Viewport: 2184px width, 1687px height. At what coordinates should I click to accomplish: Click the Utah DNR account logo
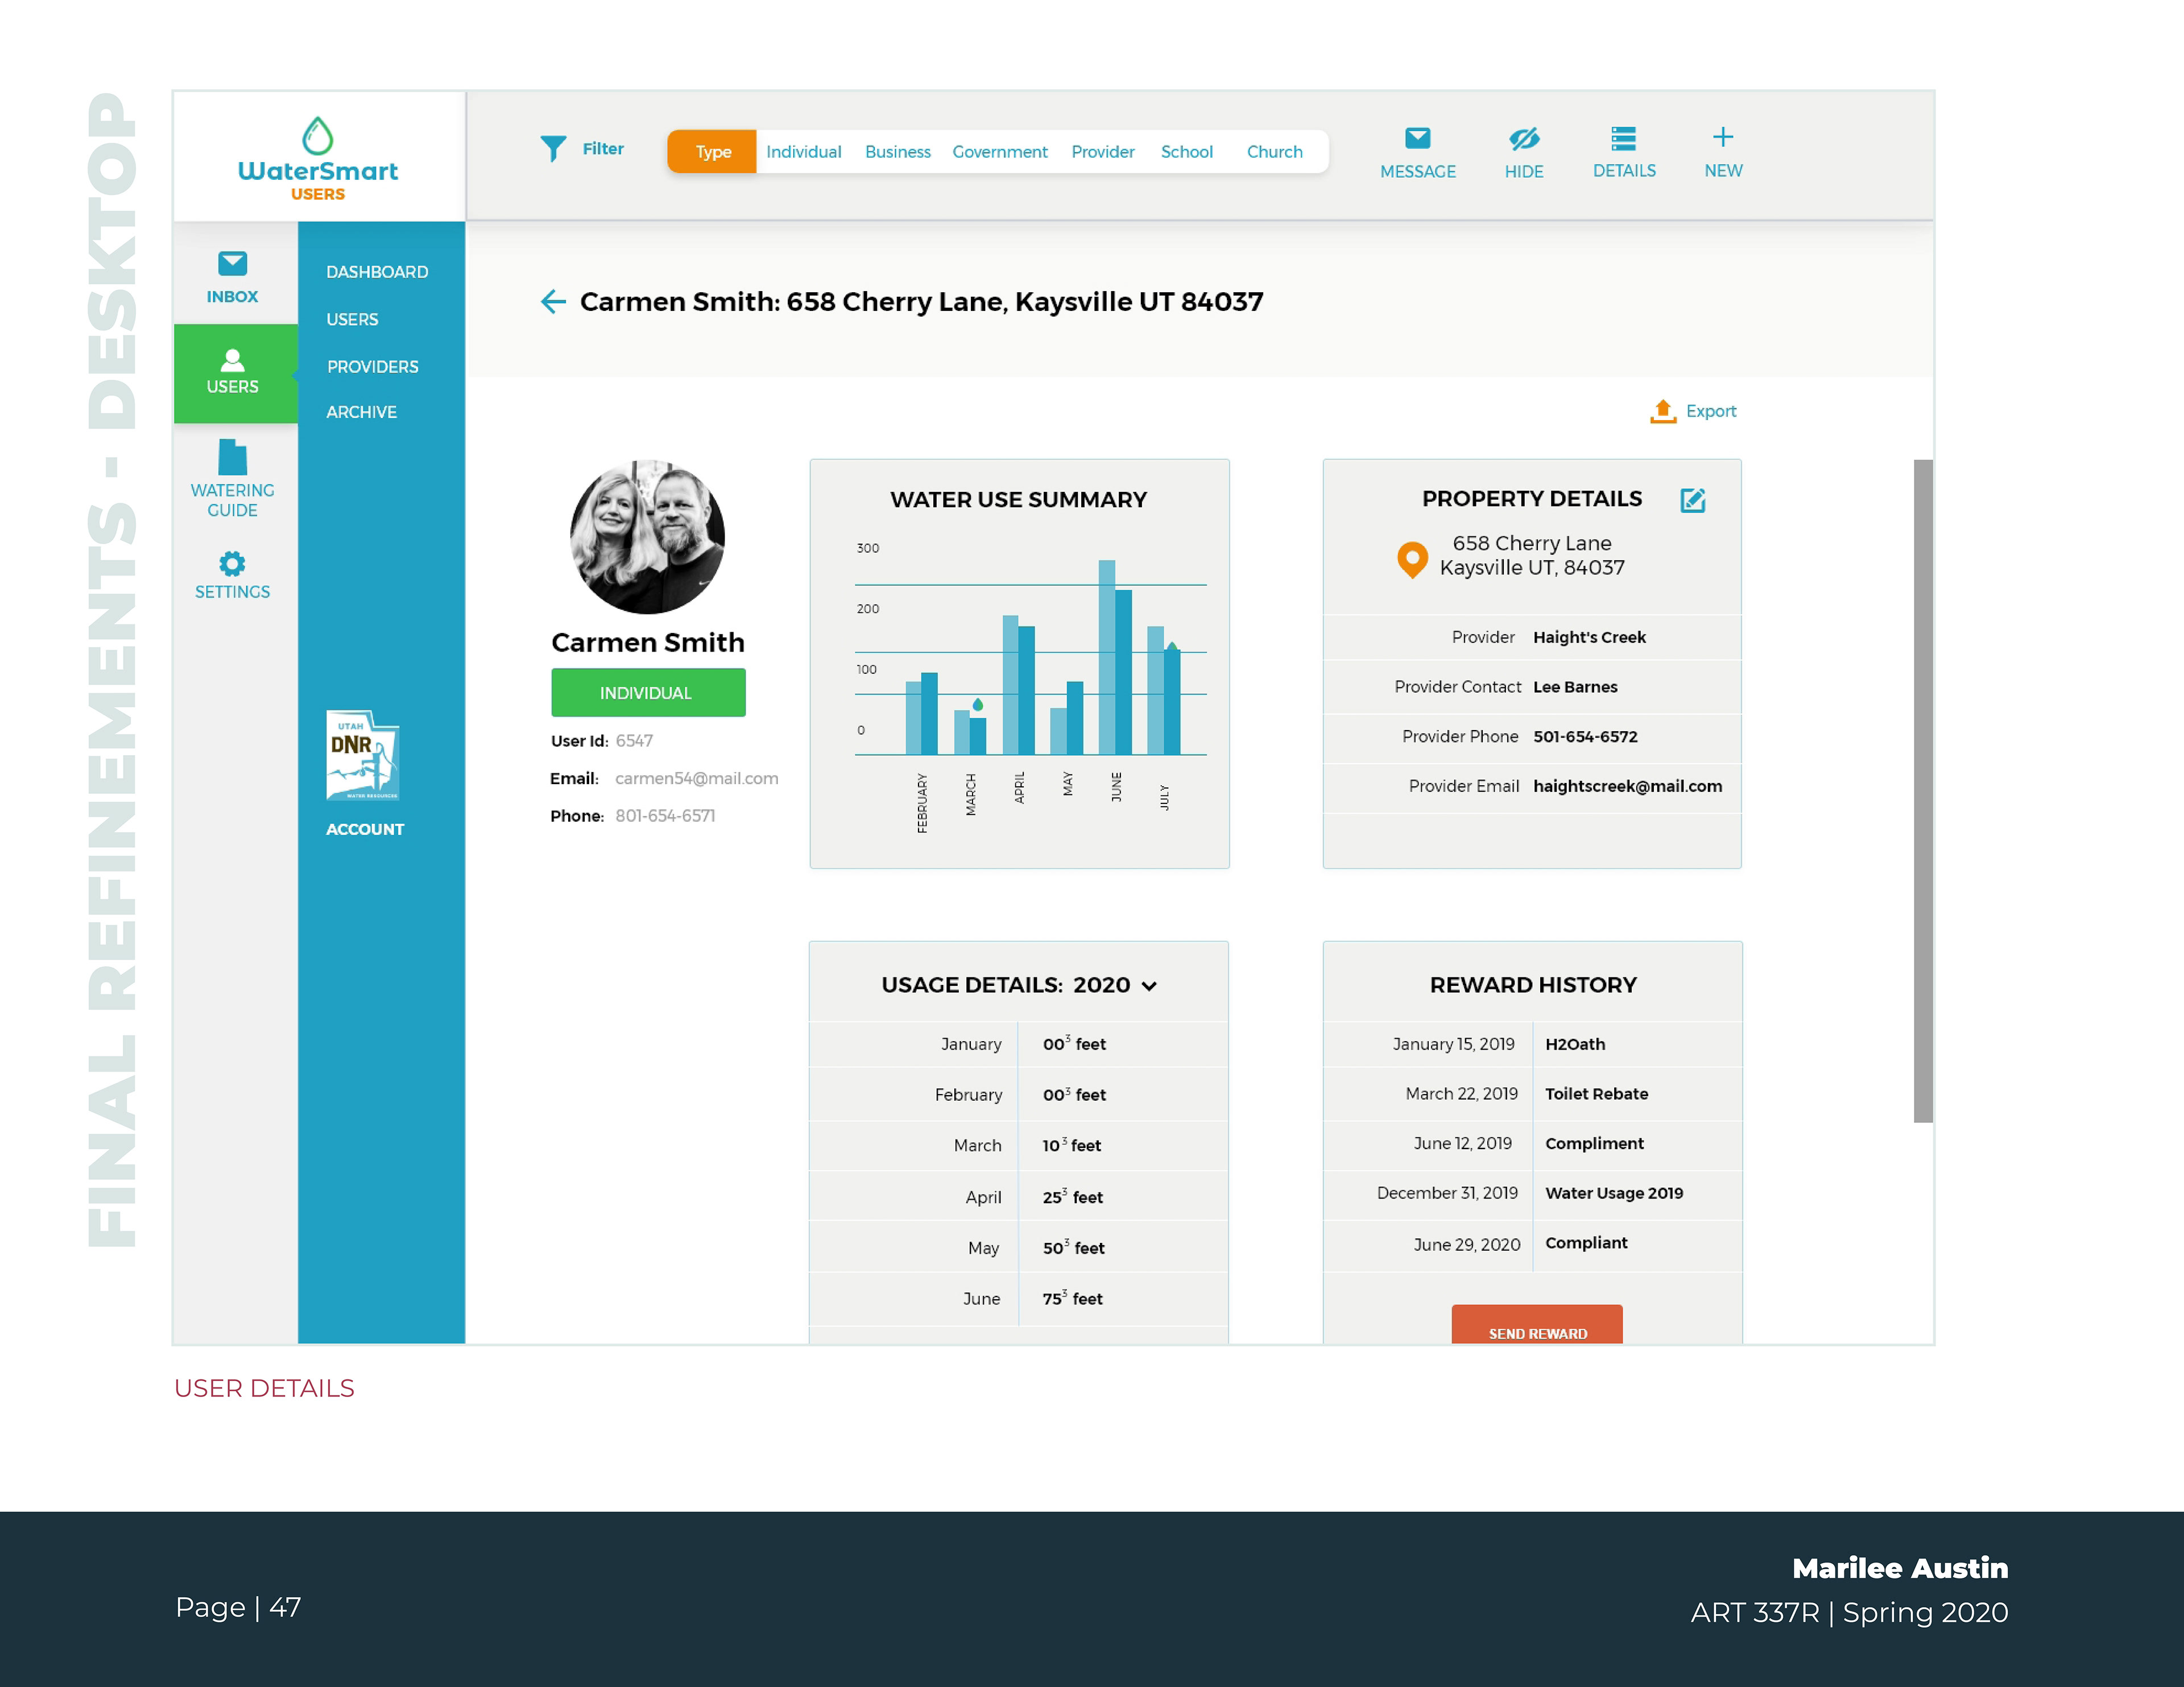coord(363,755)
